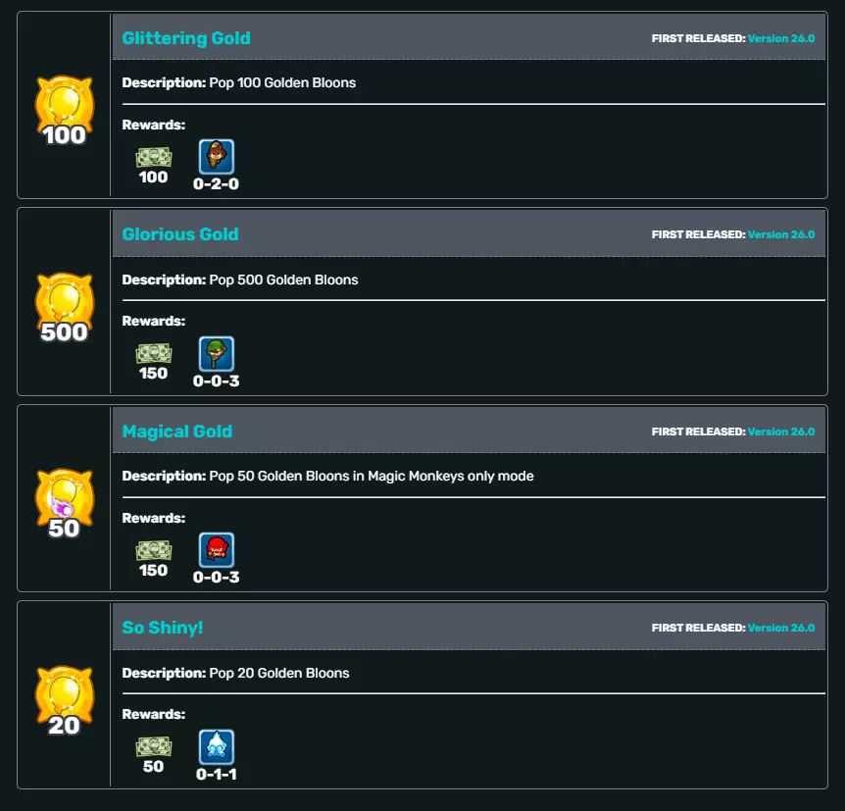Select the Engineer Monkey 0-2-0 reward icon
The image size is (845, 811).
[x=217, y=156]
